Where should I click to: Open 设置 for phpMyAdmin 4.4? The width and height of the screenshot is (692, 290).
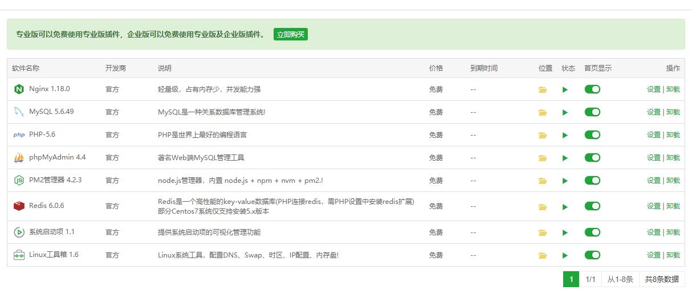[x=653, y=158]
